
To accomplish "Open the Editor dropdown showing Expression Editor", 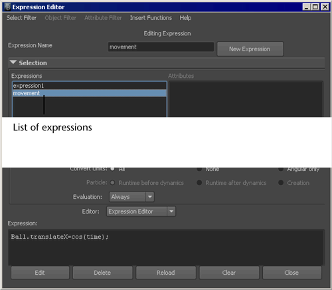I will (141, 212).
